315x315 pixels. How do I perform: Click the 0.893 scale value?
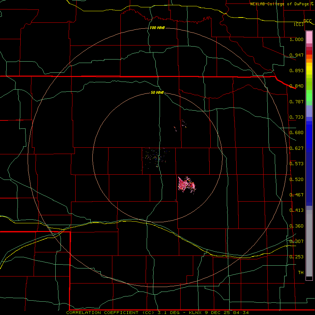click(x=296, y=70)
